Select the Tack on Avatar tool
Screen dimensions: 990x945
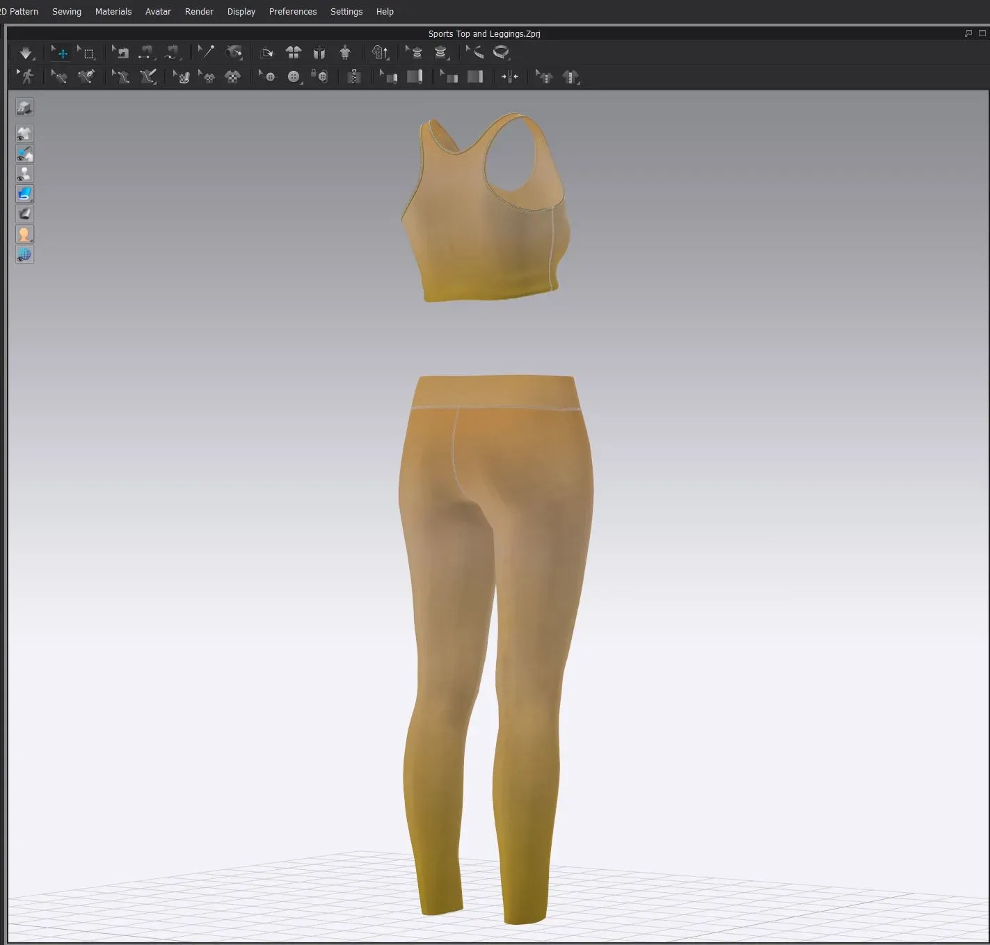(x=234, y=53)
